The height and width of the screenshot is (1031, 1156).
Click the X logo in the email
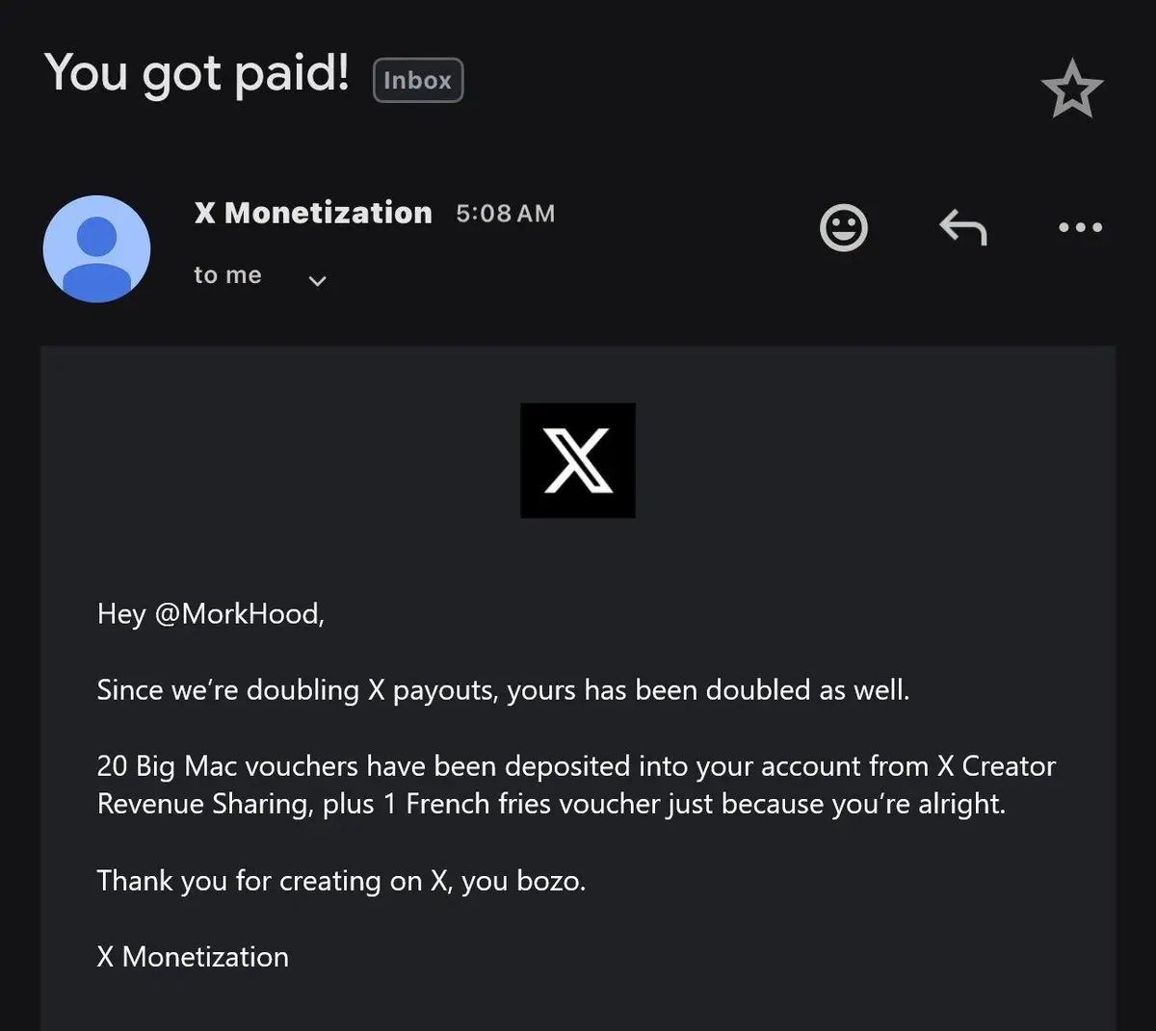click(x=577, y=460)
